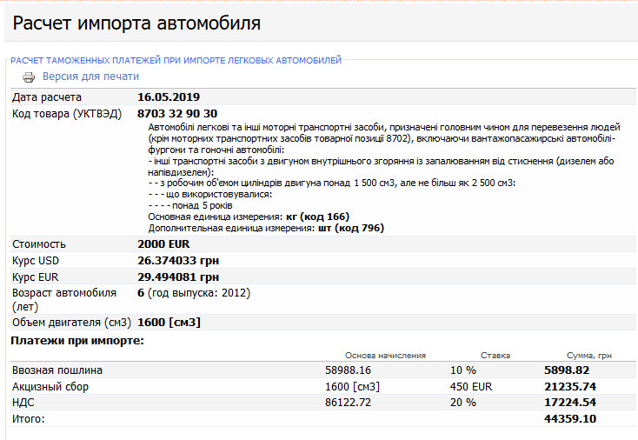
Task: Click the 'Код товара (УКТВЭД)' label
Action: pos(67,113)
